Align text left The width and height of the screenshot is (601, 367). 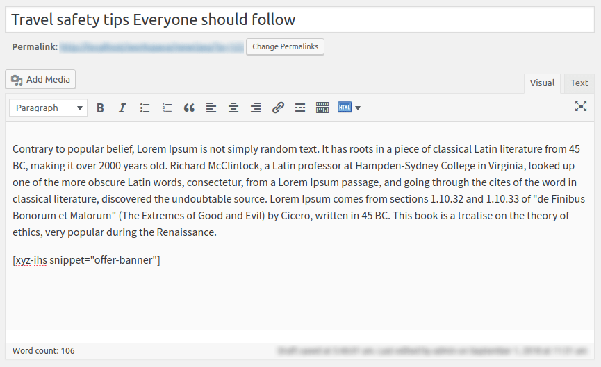pos(211,108)
